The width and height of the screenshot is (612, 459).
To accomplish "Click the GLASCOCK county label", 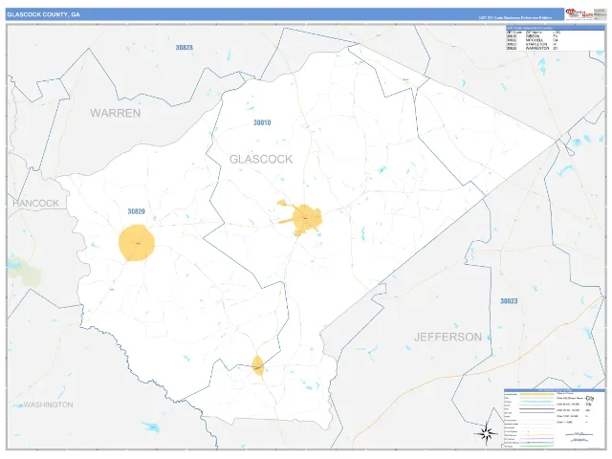I will click(x=261, y=160).
